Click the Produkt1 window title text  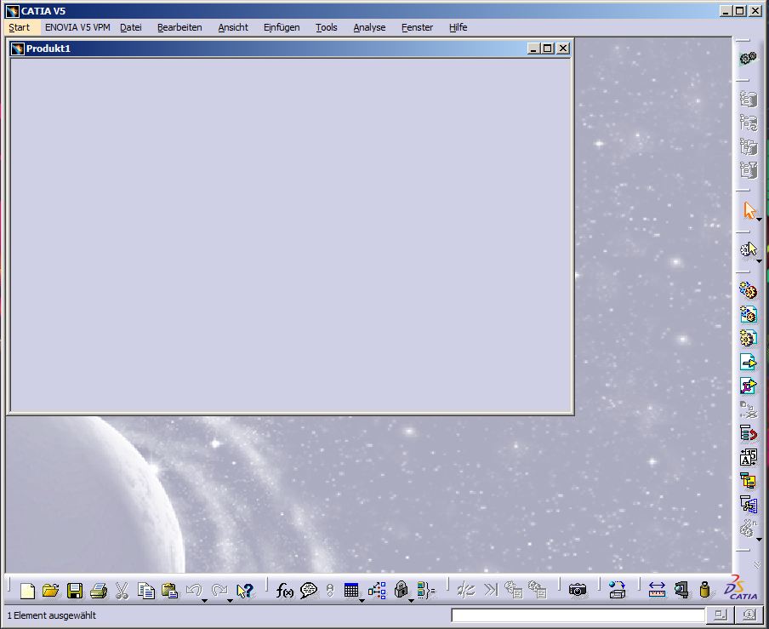(48, 48)
